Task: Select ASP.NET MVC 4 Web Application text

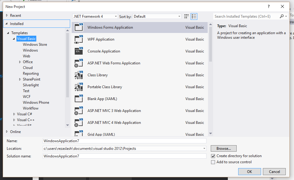Action: [x=114, y=123]
